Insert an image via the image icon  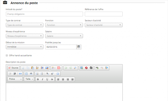pyautogui.click(x=82, y=68)
